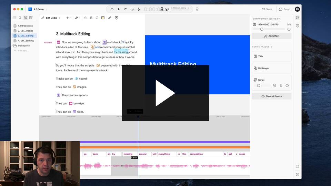Image resolution: width=331 pixels, height=186 pixels.
Task: Select the Rectangle track card
Action: pyautogui.click(x=271, y=68)
